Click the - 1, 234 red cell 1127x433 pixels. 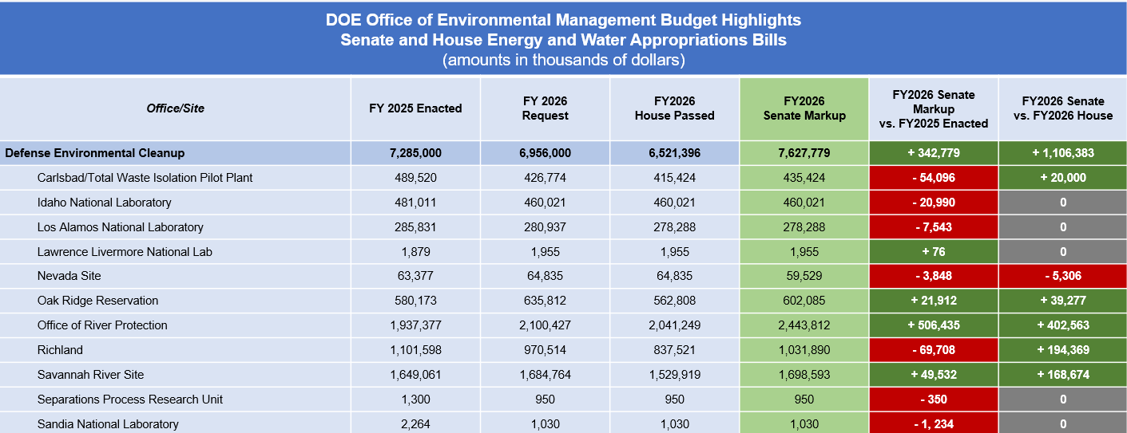click(934, 423)
